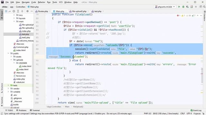Click the select opened file target icon
206x115 pixels.
(x=14, y=11)
